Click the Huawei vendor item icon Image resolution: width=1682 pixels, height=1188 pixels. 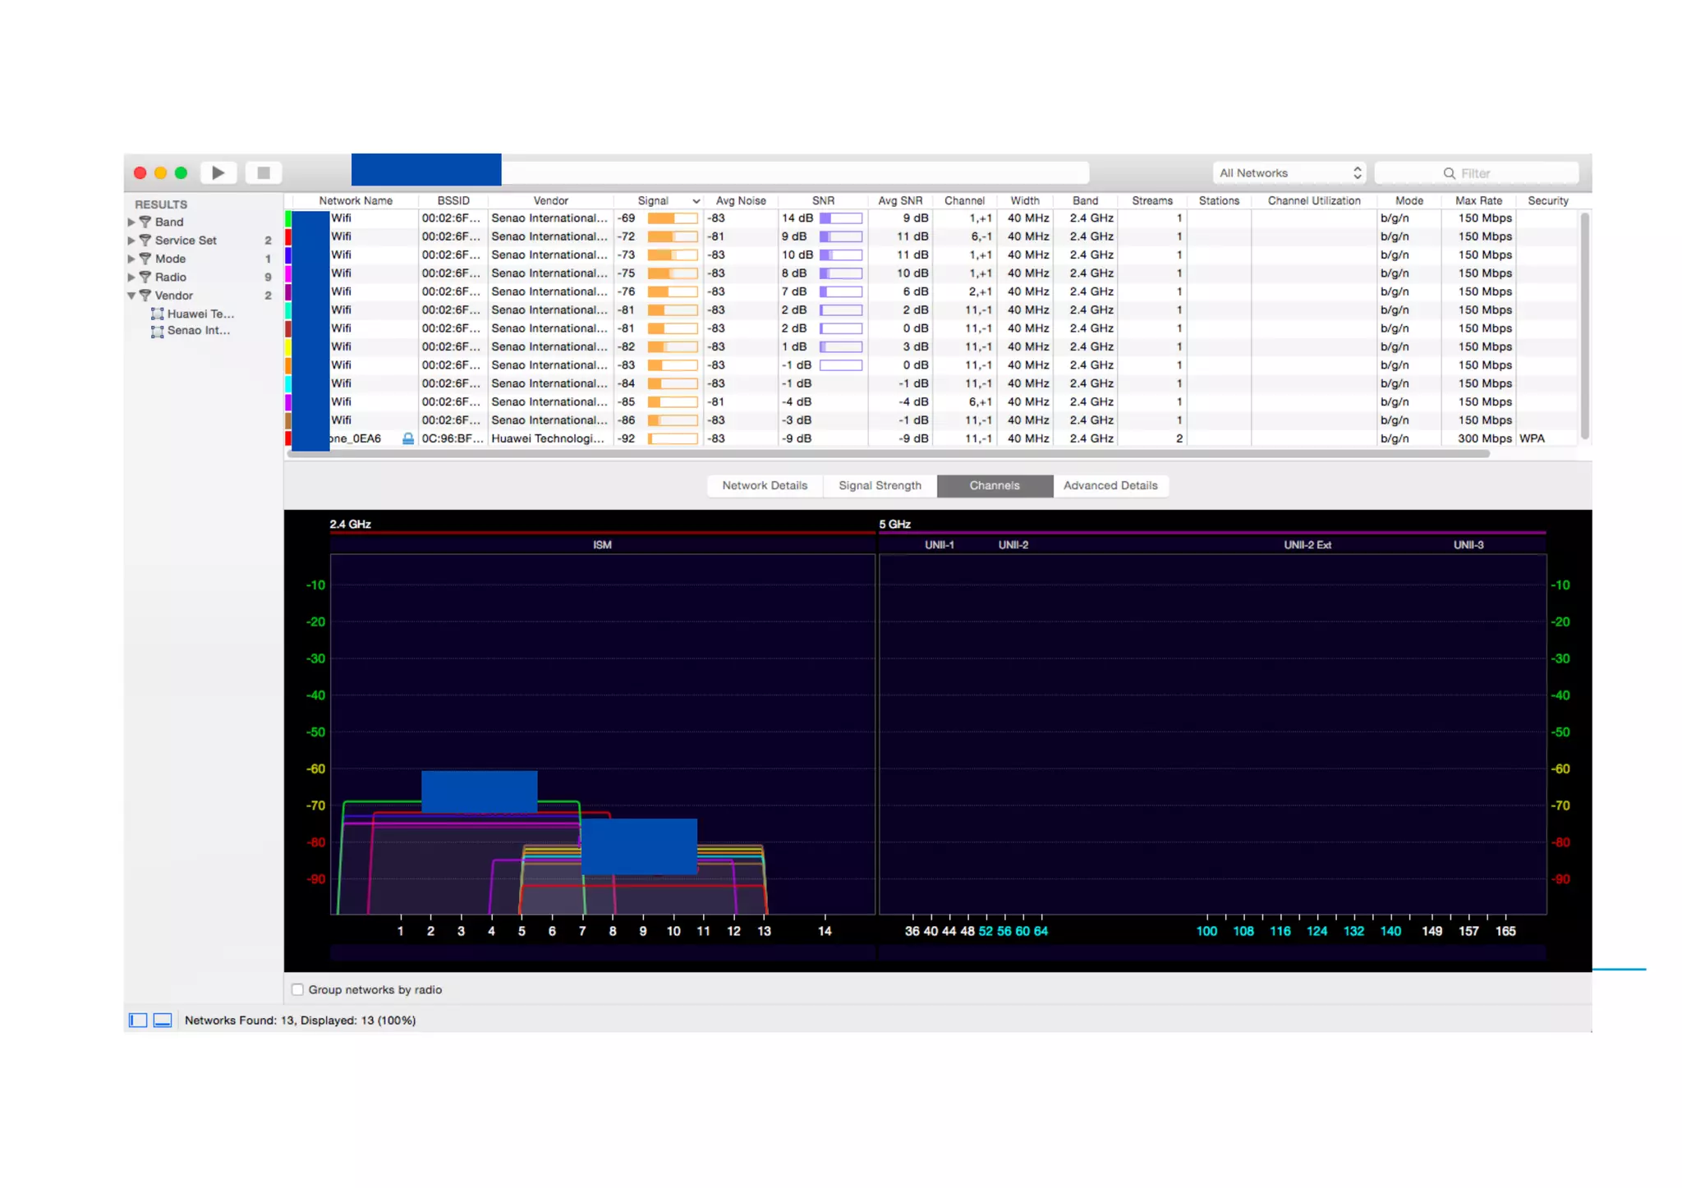pos(158,314)
